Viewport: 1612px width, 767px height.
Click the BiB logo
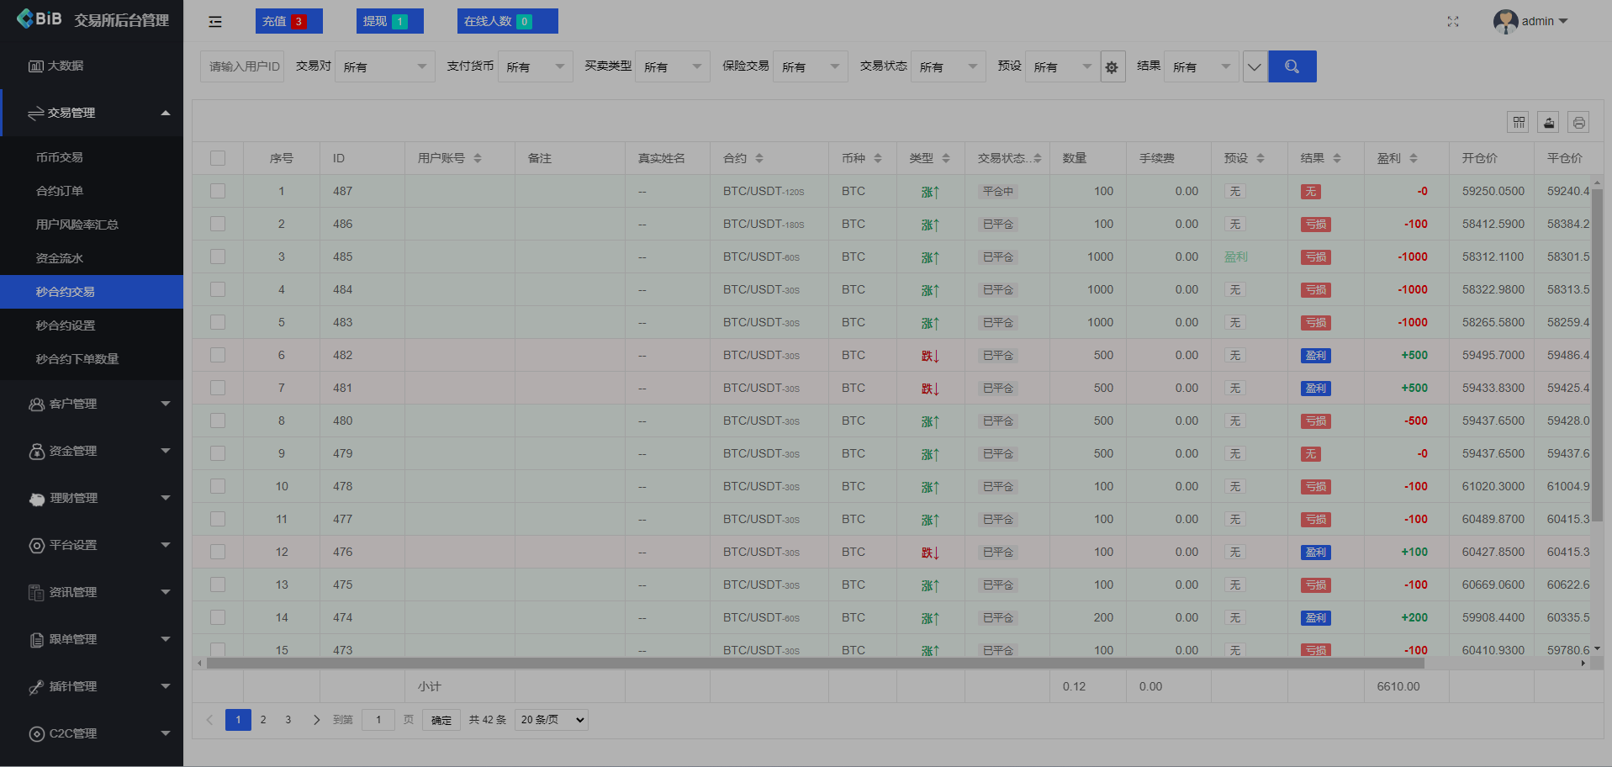point(39,19)
